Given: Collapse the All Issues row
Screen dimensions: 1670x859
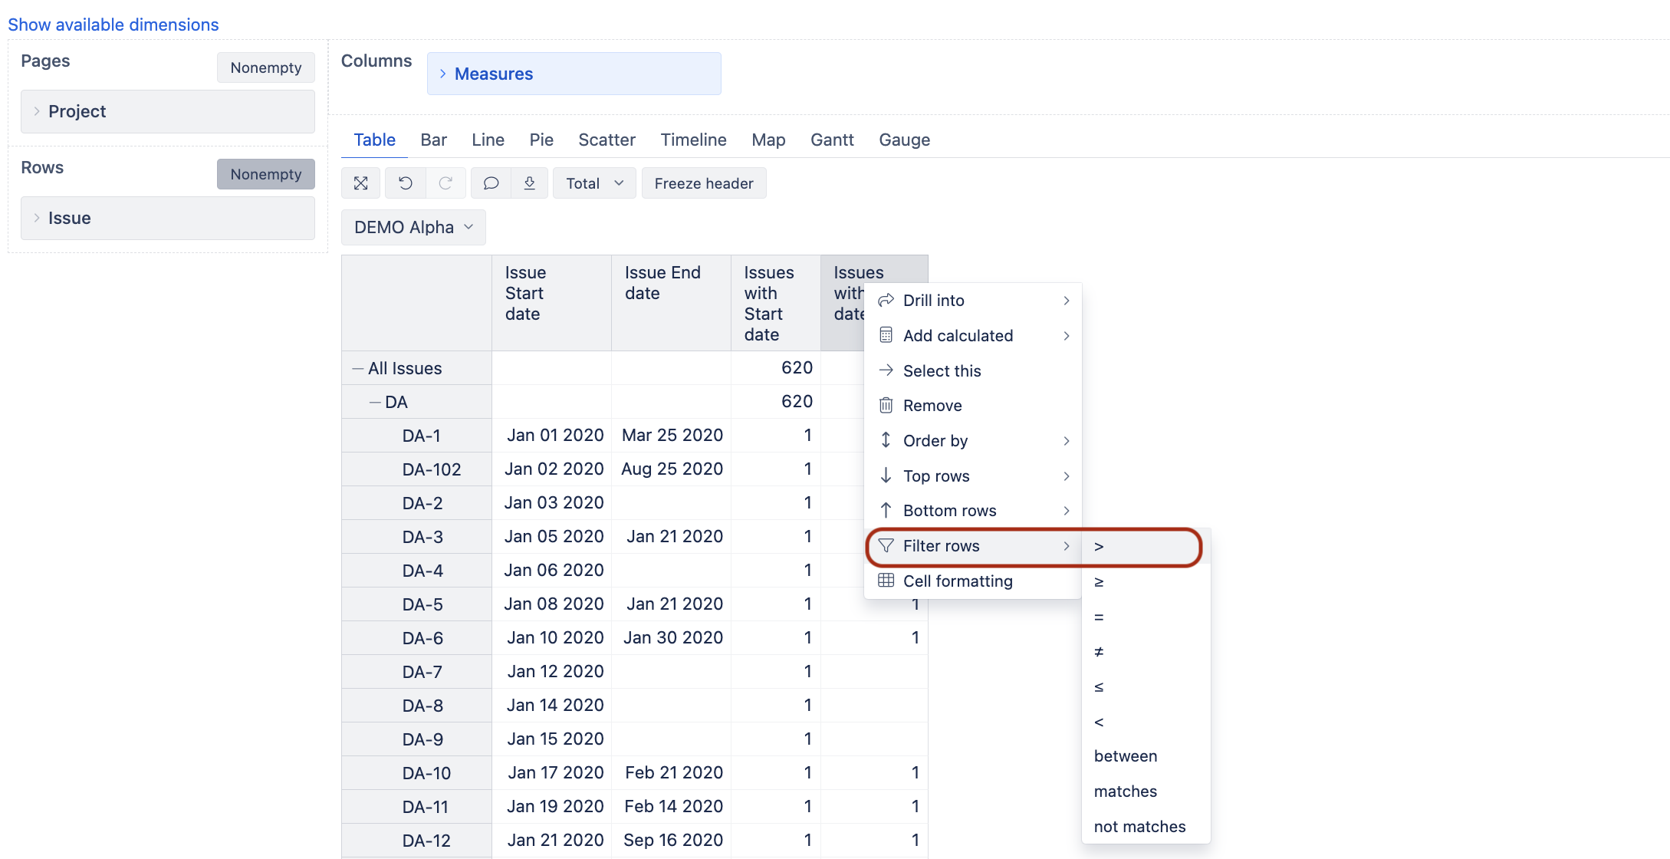Looking at the screenshot, I should (357, 369).
